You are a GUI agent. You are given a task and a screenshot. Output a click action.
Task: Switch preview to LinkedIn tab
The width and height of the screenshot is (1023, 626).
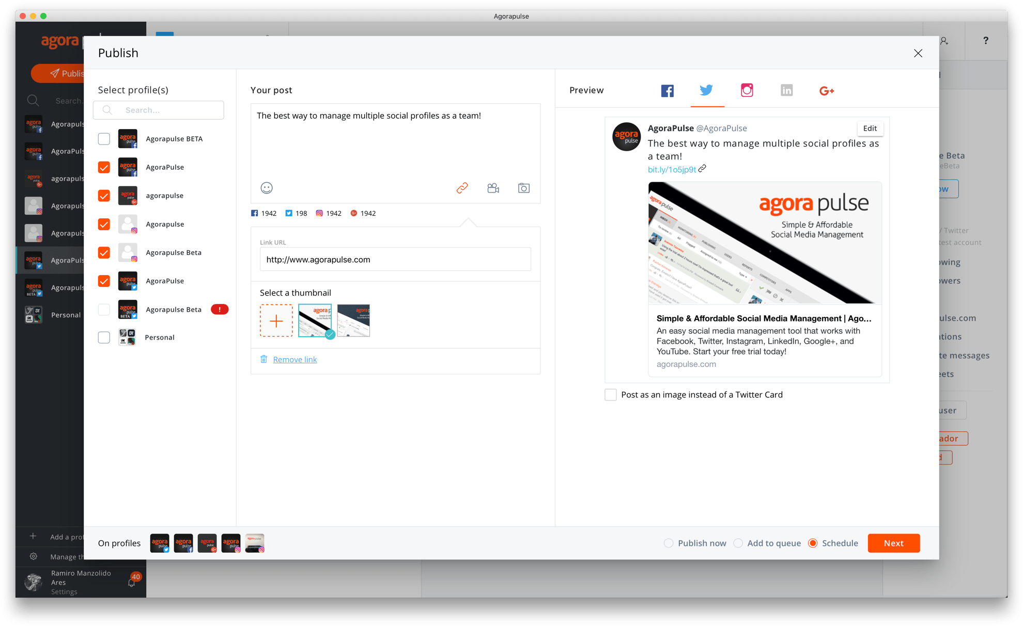point(787,90)
